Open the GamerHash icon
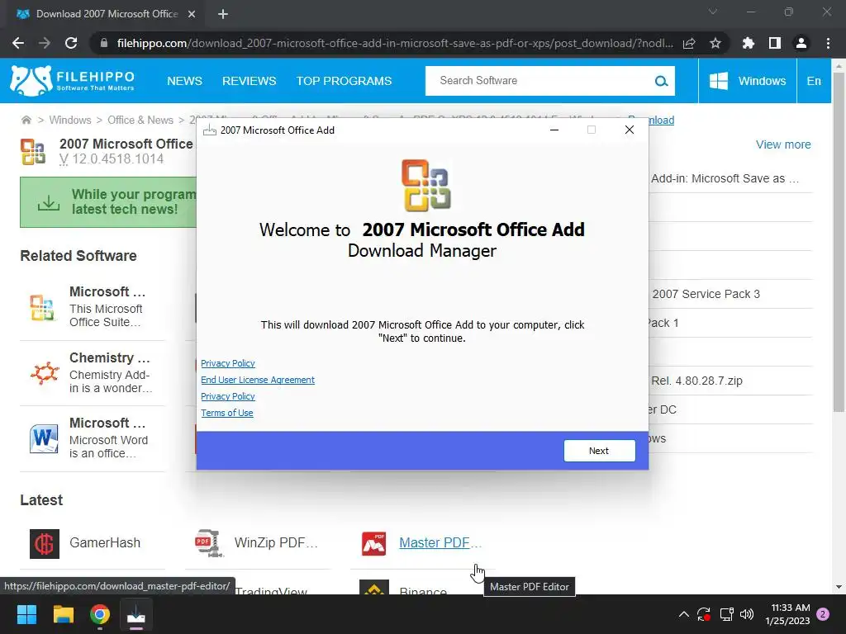This screenshot has width=846, height=634. [45, 543]
